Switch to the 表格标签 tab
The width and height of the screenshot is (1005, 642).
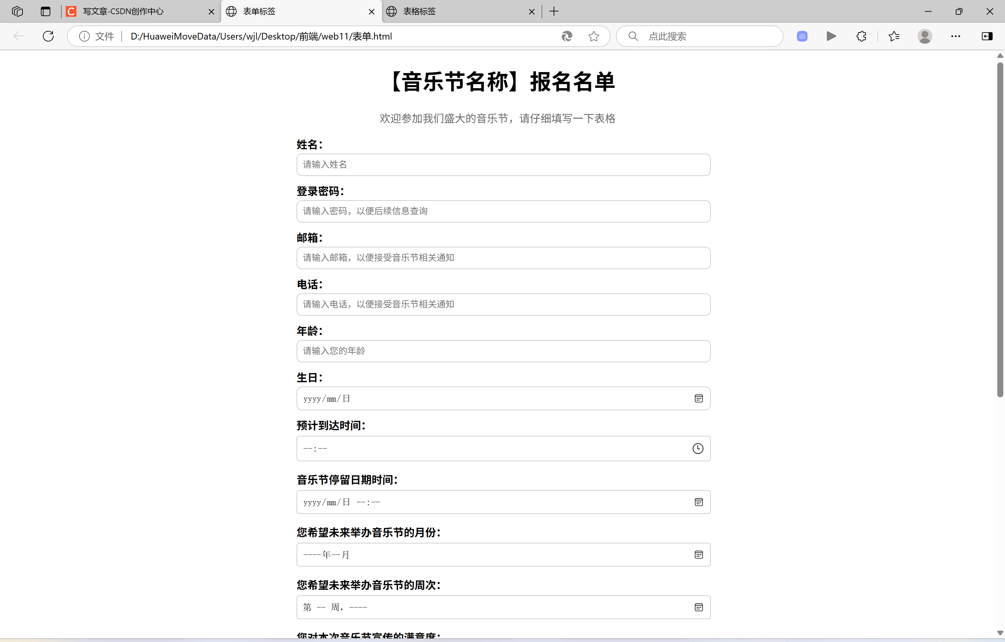[419, 11]
